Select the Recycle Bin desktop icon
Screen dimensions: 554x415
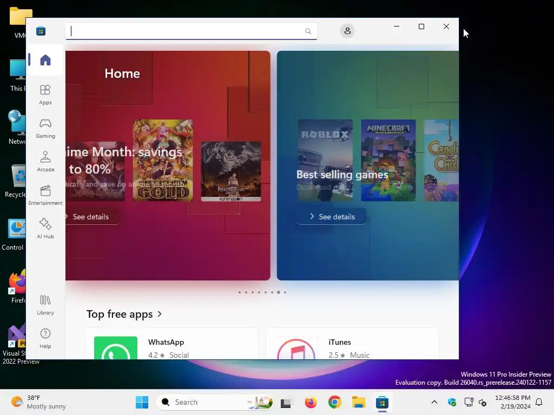(15, 181)
